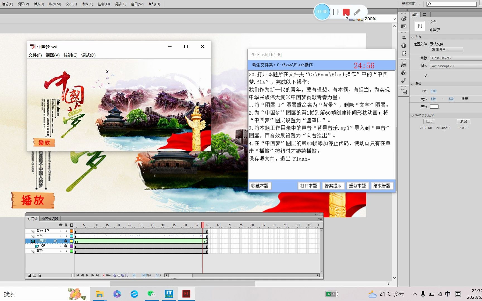This screenshot has width=482, height=301.
Task: Open the 基本功能 workspace dropdown
Action: (411, 4)
